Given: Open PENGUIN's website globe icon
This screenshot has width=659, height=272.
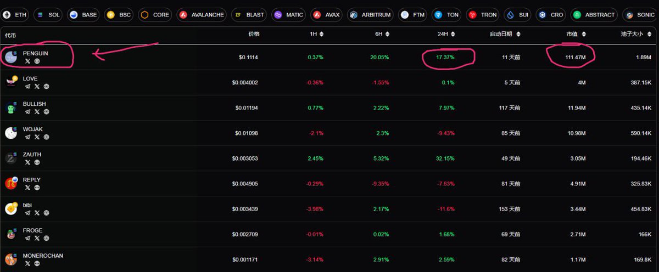Looking at the screenshot, I should pyautogui.click(x=37, y=61).
